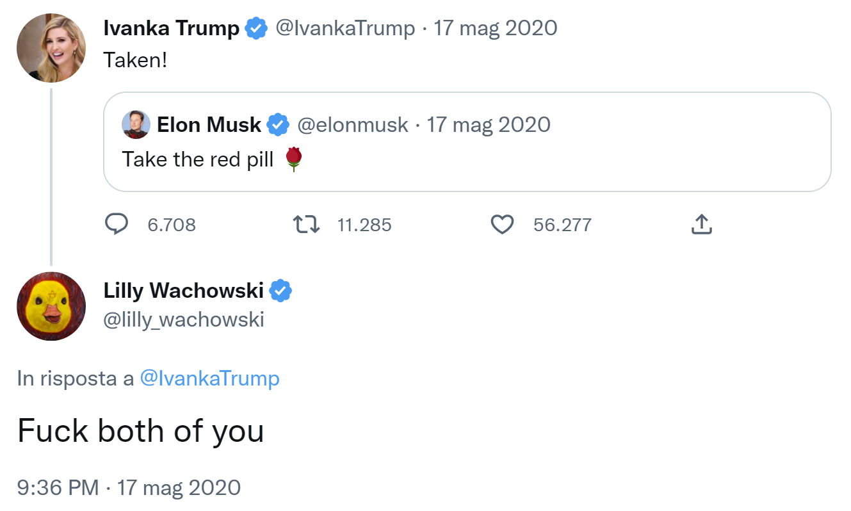Open Ivanka Trump's profile picture

(x=51, y=48)
